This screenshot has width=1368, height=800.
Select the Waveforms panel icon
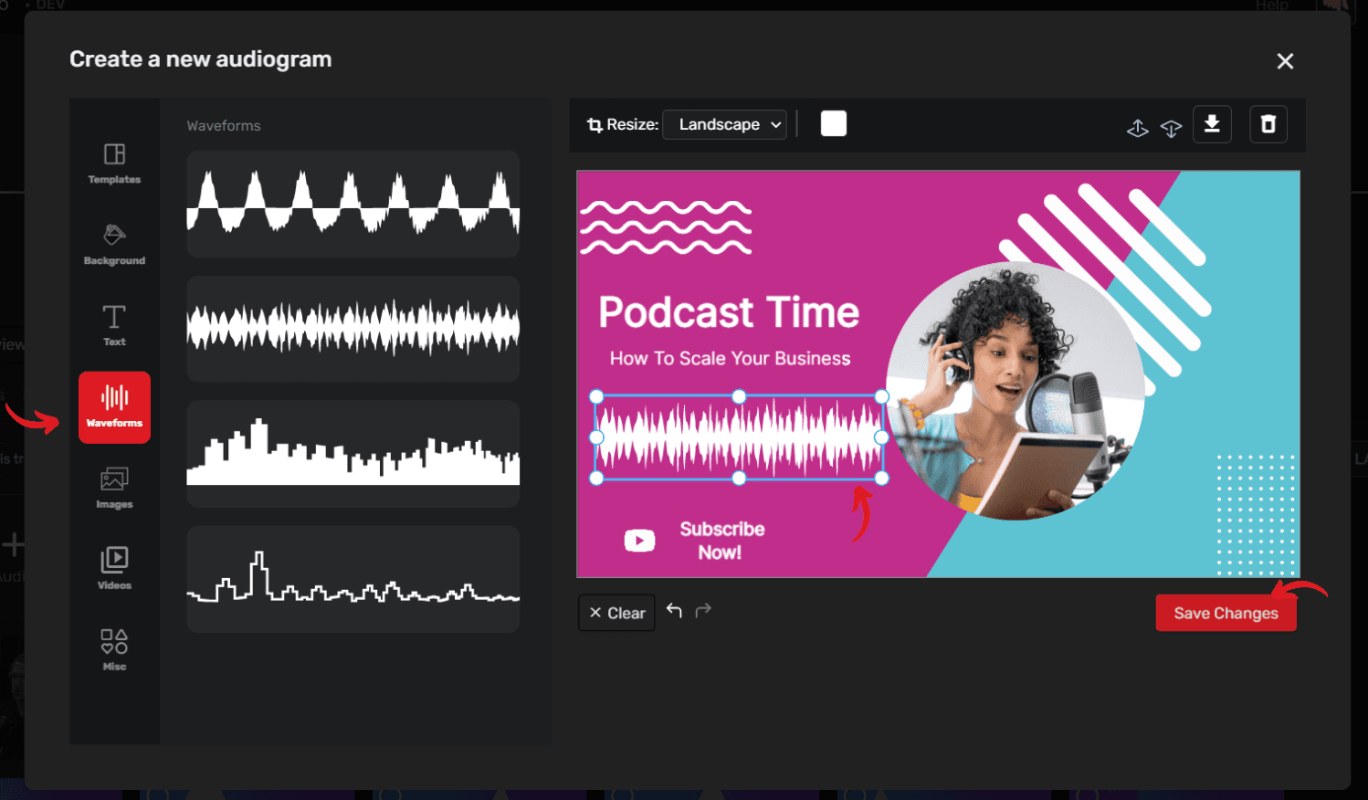coord(114,406)
